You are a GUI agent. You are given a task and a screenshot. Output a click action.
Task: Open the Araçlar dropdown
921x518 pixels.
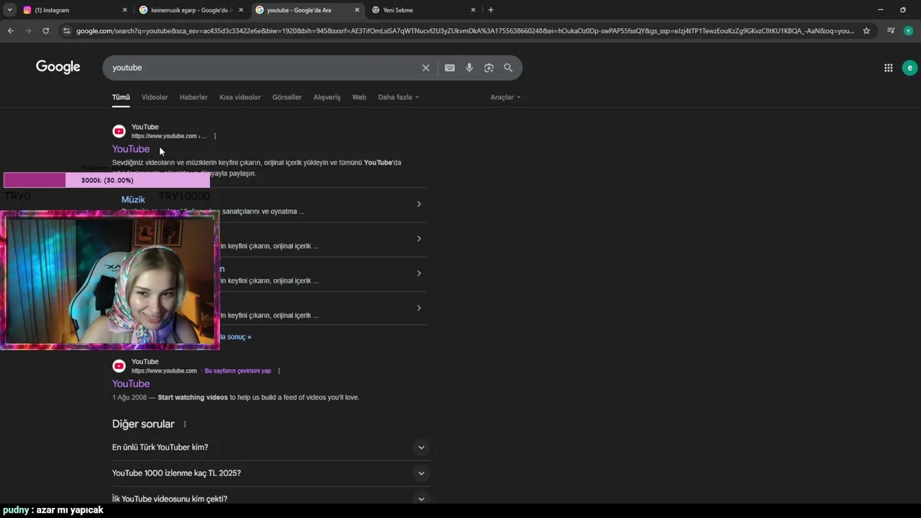point(505,97)
